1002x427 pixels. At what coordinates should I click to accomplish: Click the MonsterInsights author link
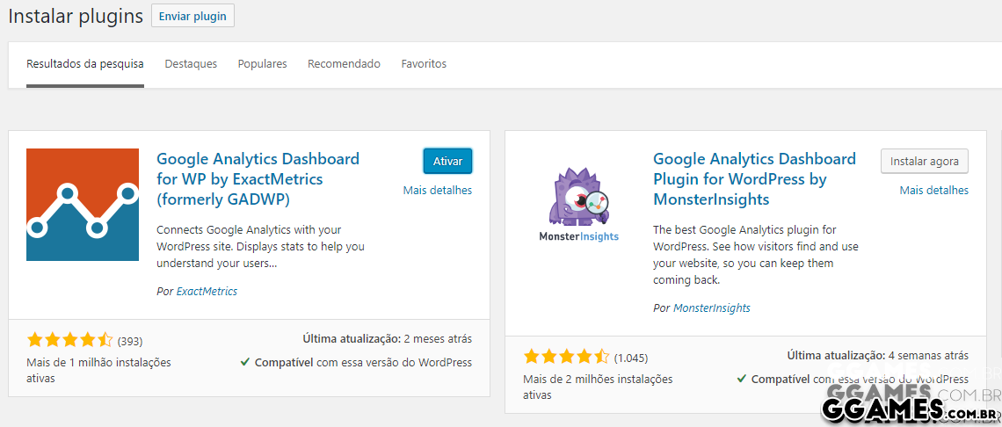[x=711, y=308]
